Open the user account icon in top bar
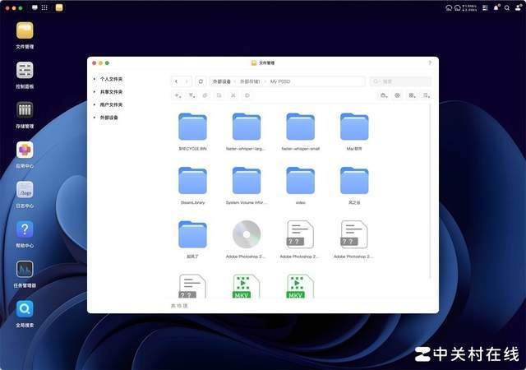This screenshot has width=526, height=370. click(x=519, y=7)
